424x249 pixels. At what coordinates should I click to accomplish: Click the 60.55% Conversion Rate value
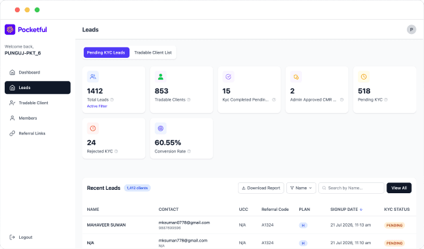(168, 142)
